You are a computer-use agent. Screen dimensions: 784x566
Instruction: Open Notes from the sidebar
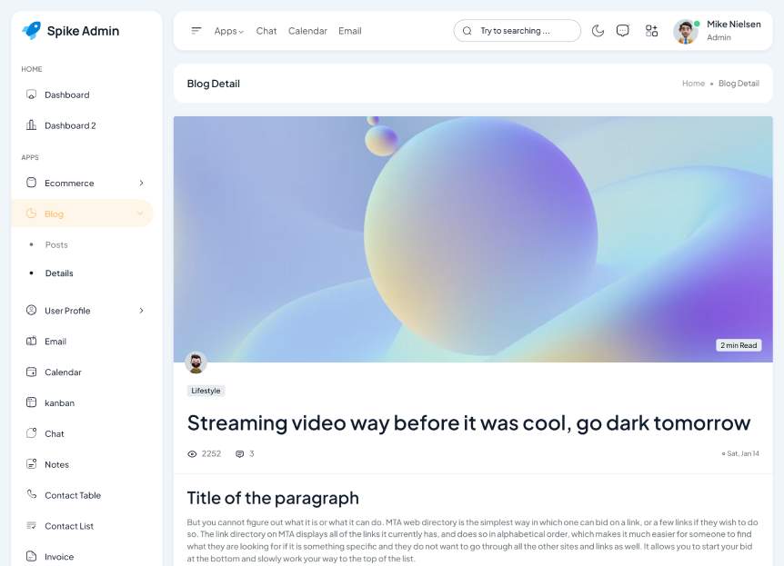[x=56, y=464]
